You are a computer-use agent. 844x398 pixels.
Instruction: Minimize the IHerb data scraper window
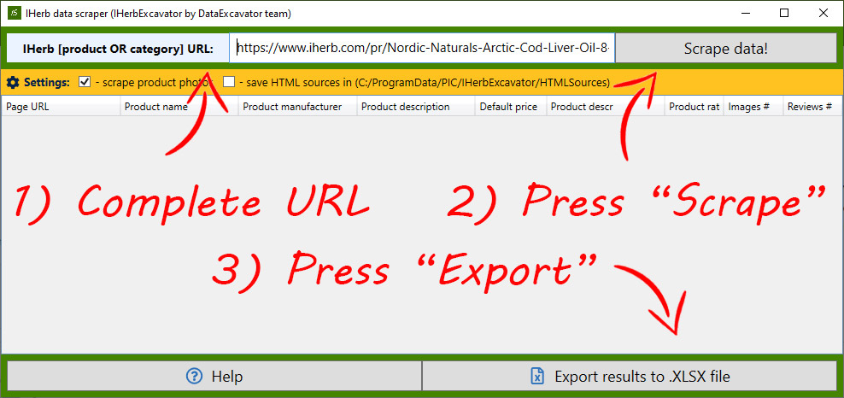click(746, 14)
